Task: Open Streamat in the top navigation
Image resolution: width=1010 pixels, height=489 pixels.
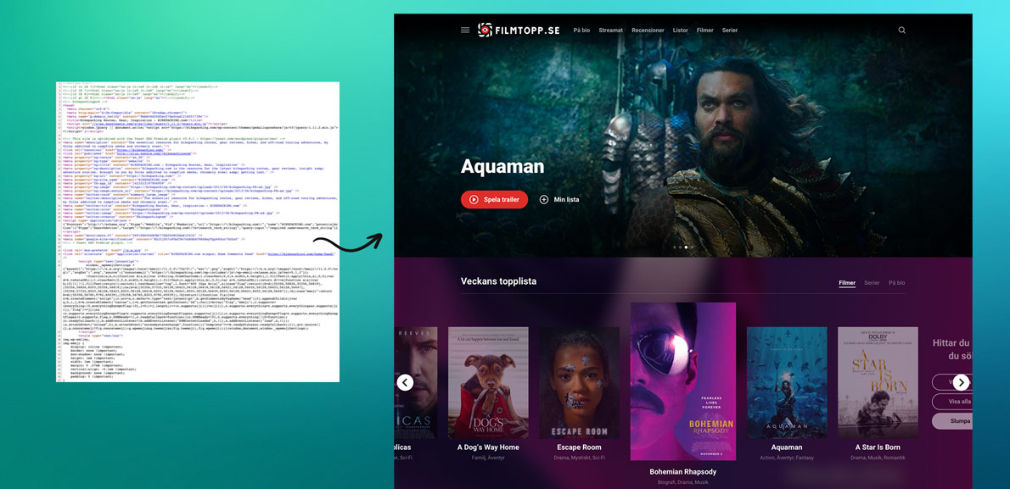Action: tap(610, 31)
